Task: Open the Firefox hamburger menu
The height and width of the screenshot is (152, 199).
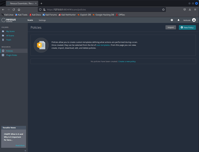Action: [x=195, y=9]
